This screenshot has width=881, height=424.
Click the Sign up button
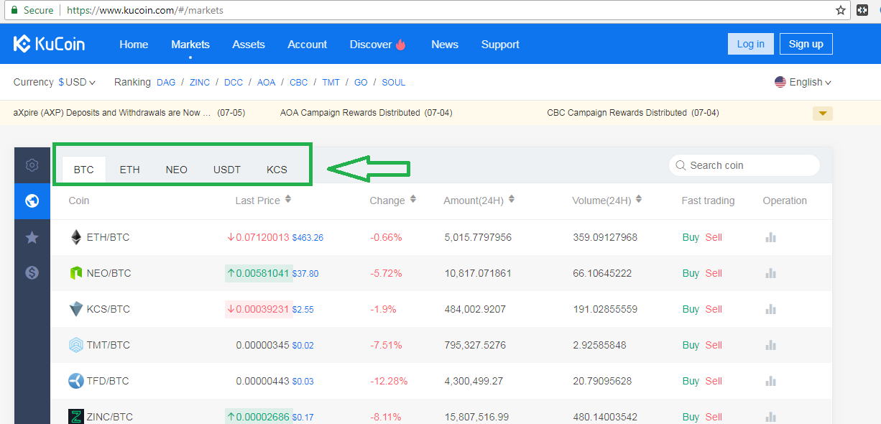[806, 44]
